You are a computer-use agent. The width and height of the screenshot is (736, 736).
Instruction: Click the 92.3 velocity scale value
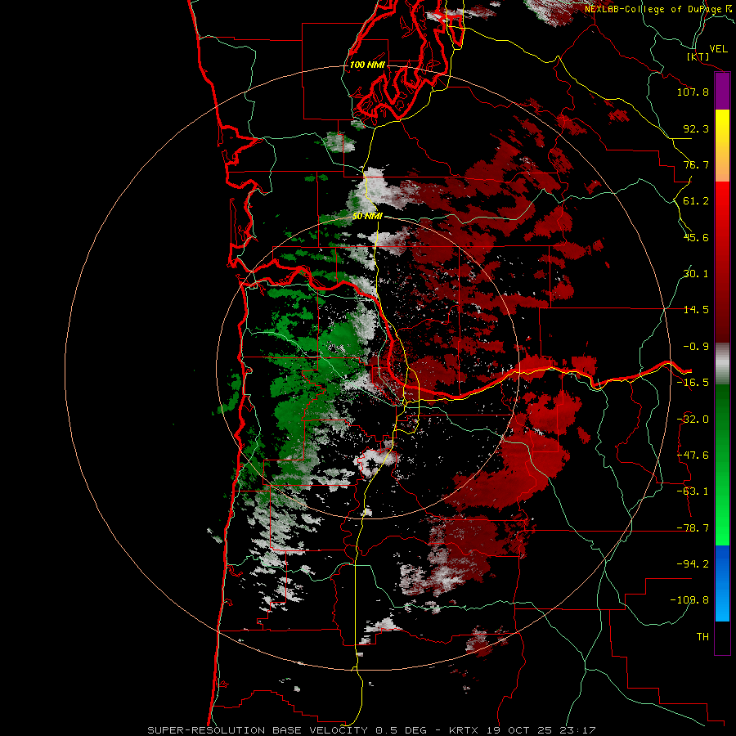tap(696, 128)
